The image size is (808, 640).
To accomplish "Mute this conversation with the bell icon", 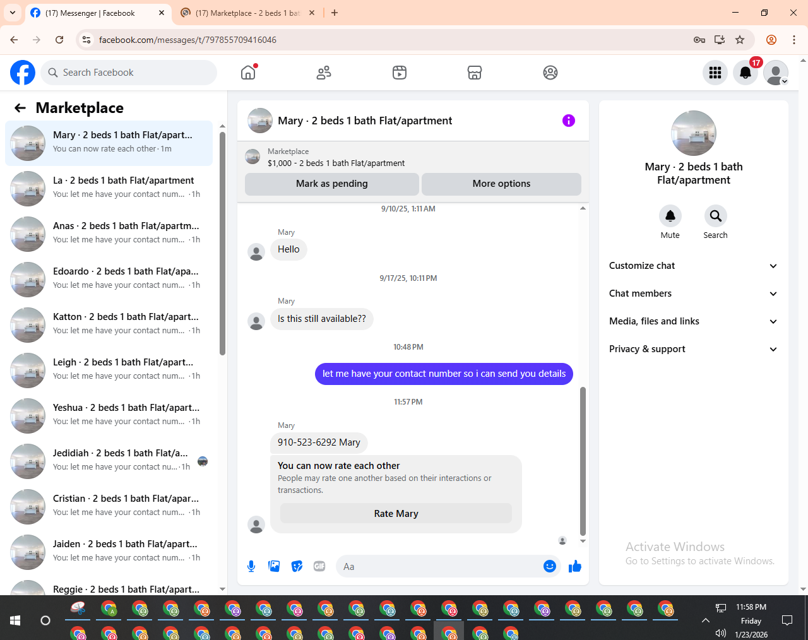I will 670,216.
